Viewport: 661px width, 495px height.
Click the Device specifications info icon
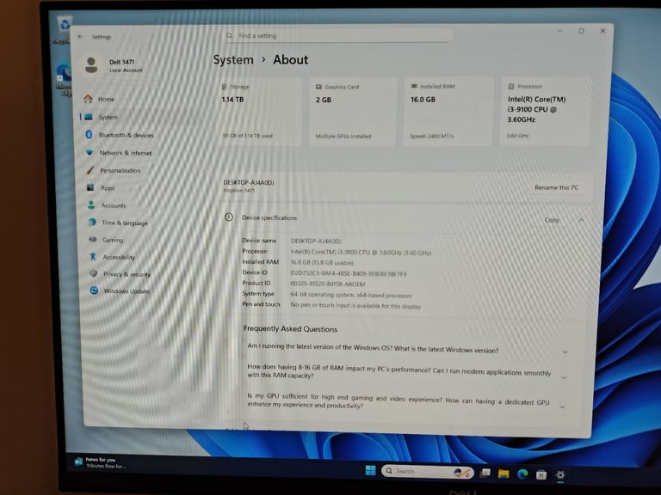click(x=228, y=217)
